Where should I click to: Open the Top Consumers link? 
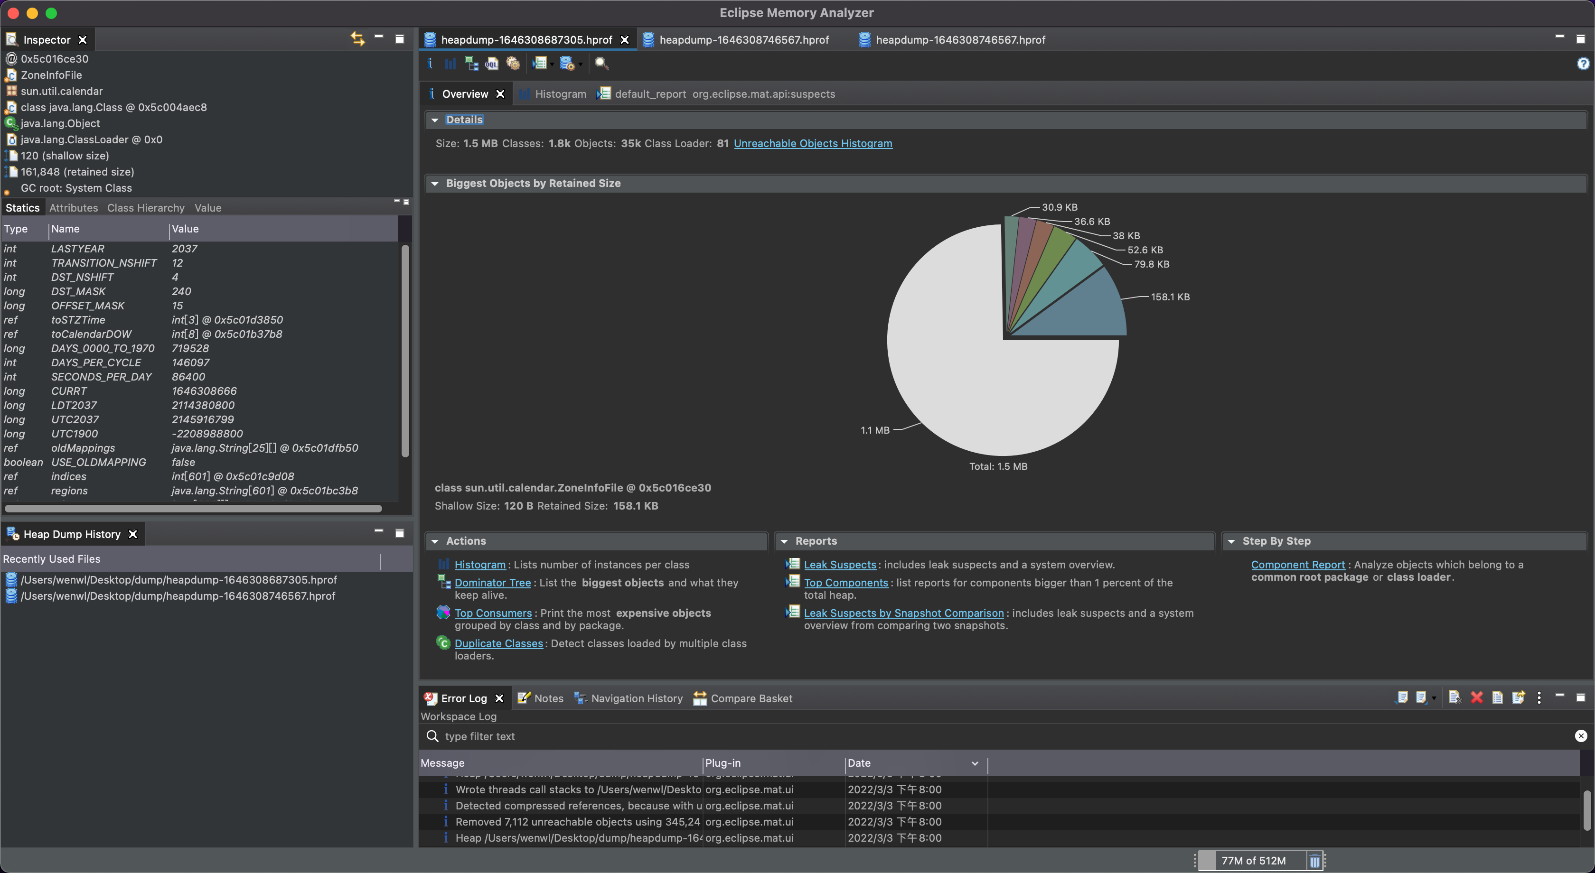click(x=493, y=613)
